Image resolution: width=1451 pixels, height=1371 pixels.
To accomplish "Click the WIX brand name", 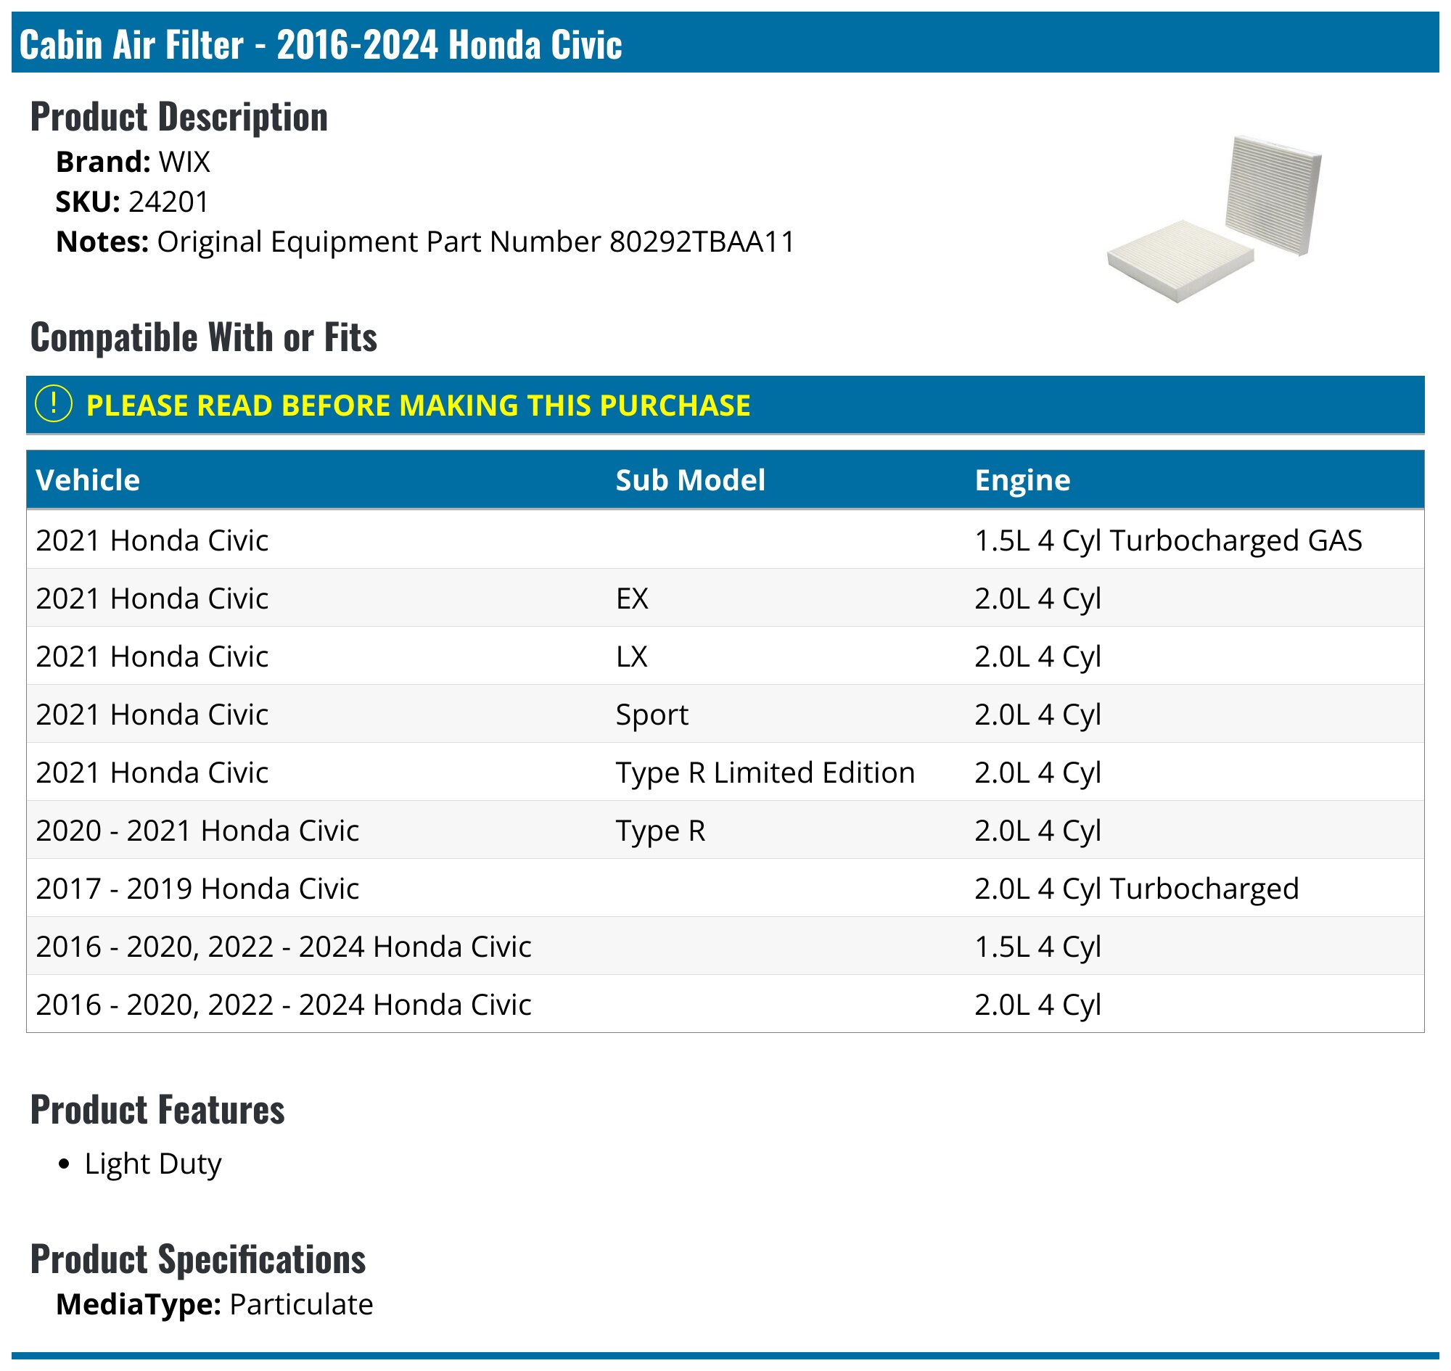I will pos(184,162).
